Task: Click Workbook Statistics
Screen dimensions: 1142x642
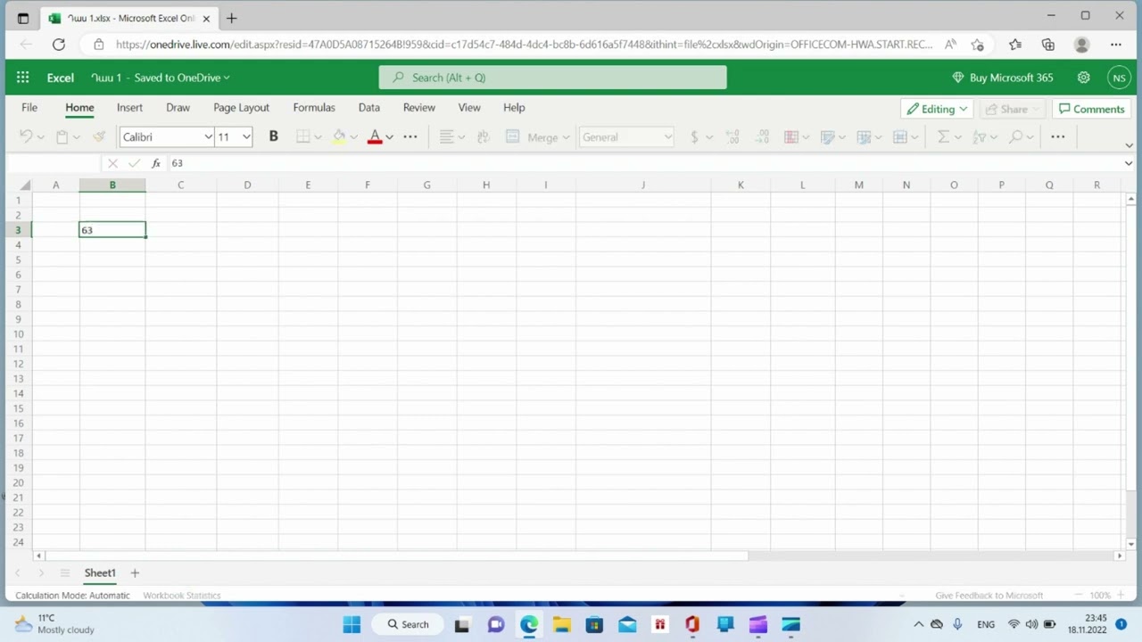Action: [x=181, y=595]
